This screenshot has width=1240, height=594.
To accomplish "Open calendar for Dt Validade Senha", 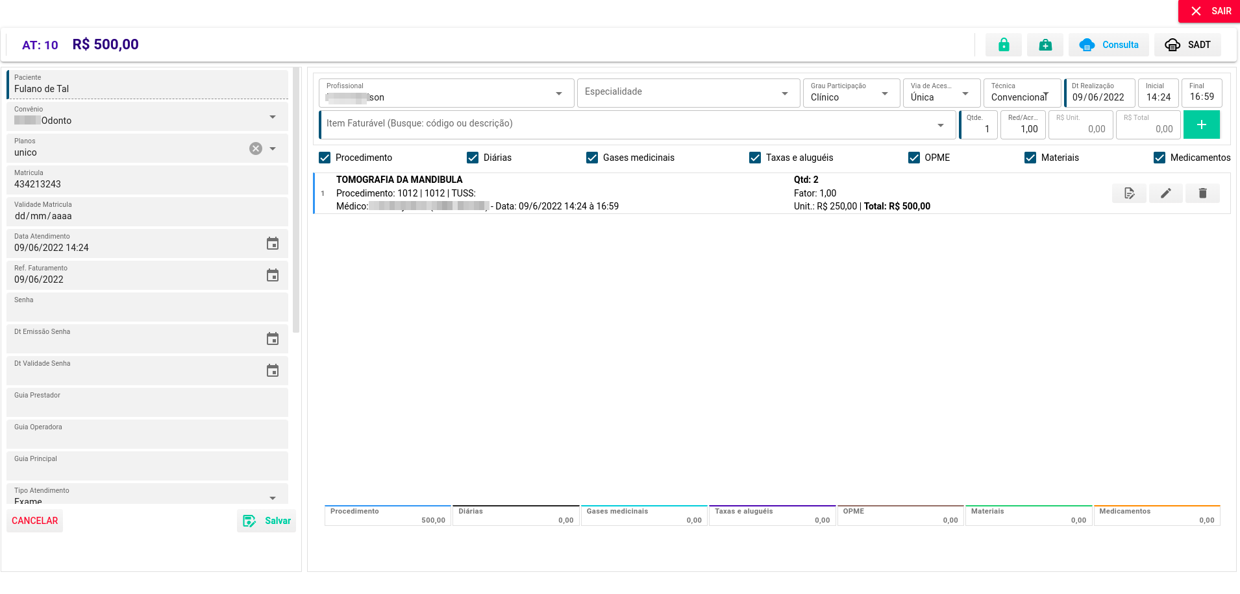I will (x=273, y=371).
